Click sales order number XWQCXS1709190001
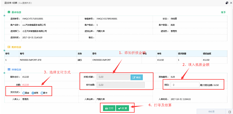233x114 pixels. (x=107, y=19)
